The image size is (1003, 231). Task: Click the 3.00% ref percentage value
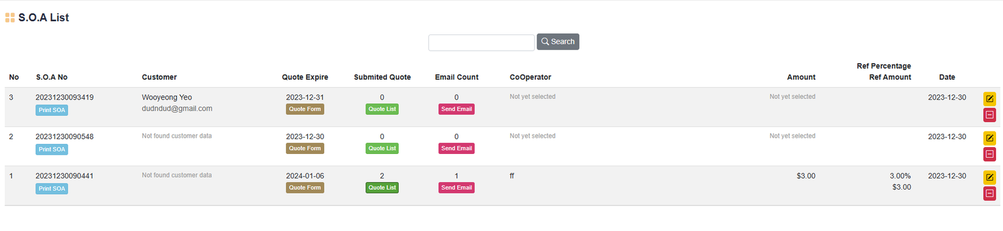point(900,176)
